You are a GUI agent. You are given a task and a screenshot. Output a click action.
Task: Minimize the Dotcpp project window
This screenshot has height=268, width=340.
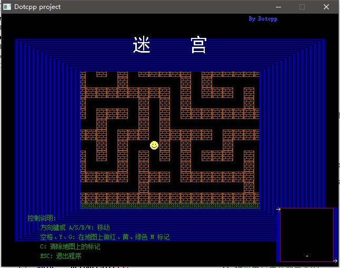(278, 7)
